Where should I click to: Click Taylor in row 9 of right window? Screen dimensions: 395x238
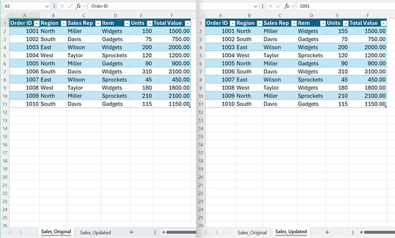pyautogui.click(x=280, y=88)
